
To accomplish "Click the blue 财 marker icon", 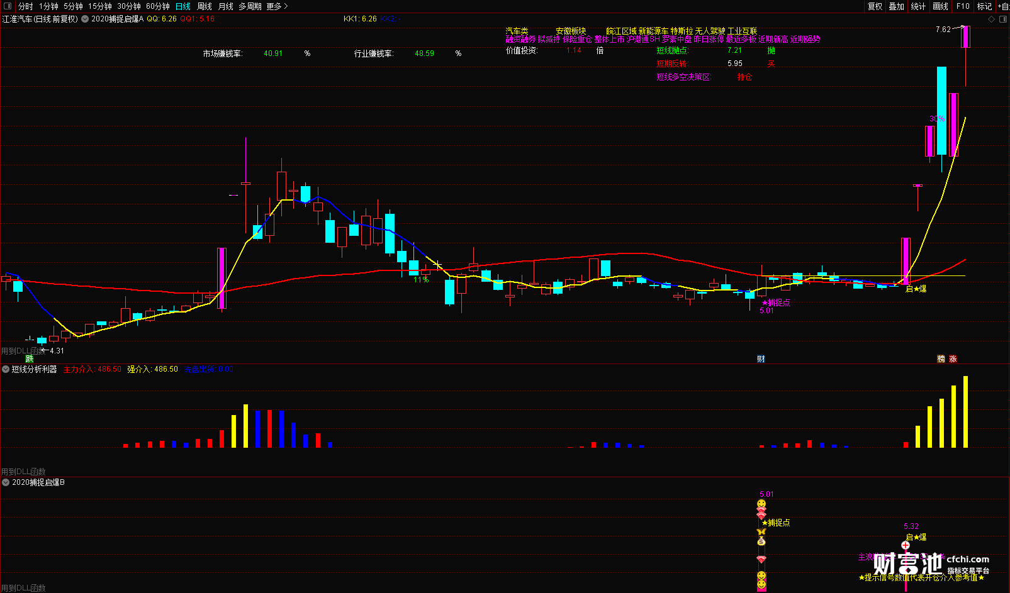I will 761,358.
